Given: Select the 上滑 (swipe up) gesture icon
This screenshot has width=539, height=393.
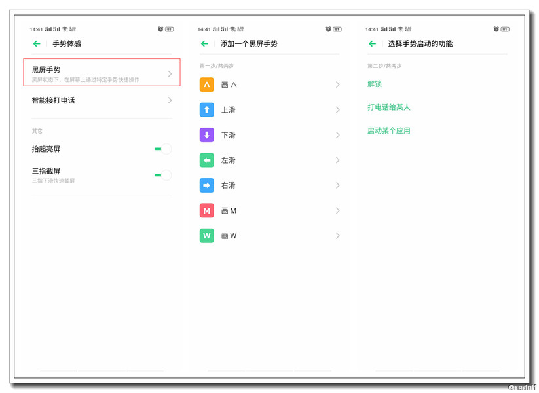Looking at the screenshot, I should click(207, 110).
